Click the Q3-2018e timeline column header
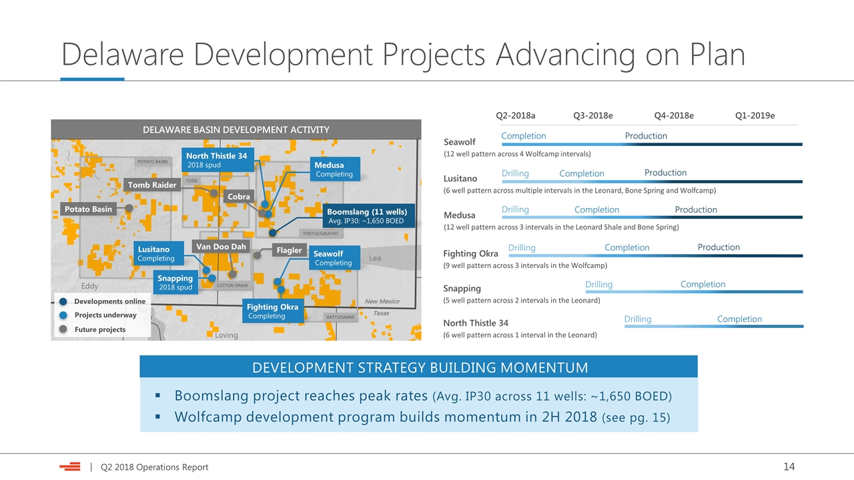854x480 pixels. (593, 115)
